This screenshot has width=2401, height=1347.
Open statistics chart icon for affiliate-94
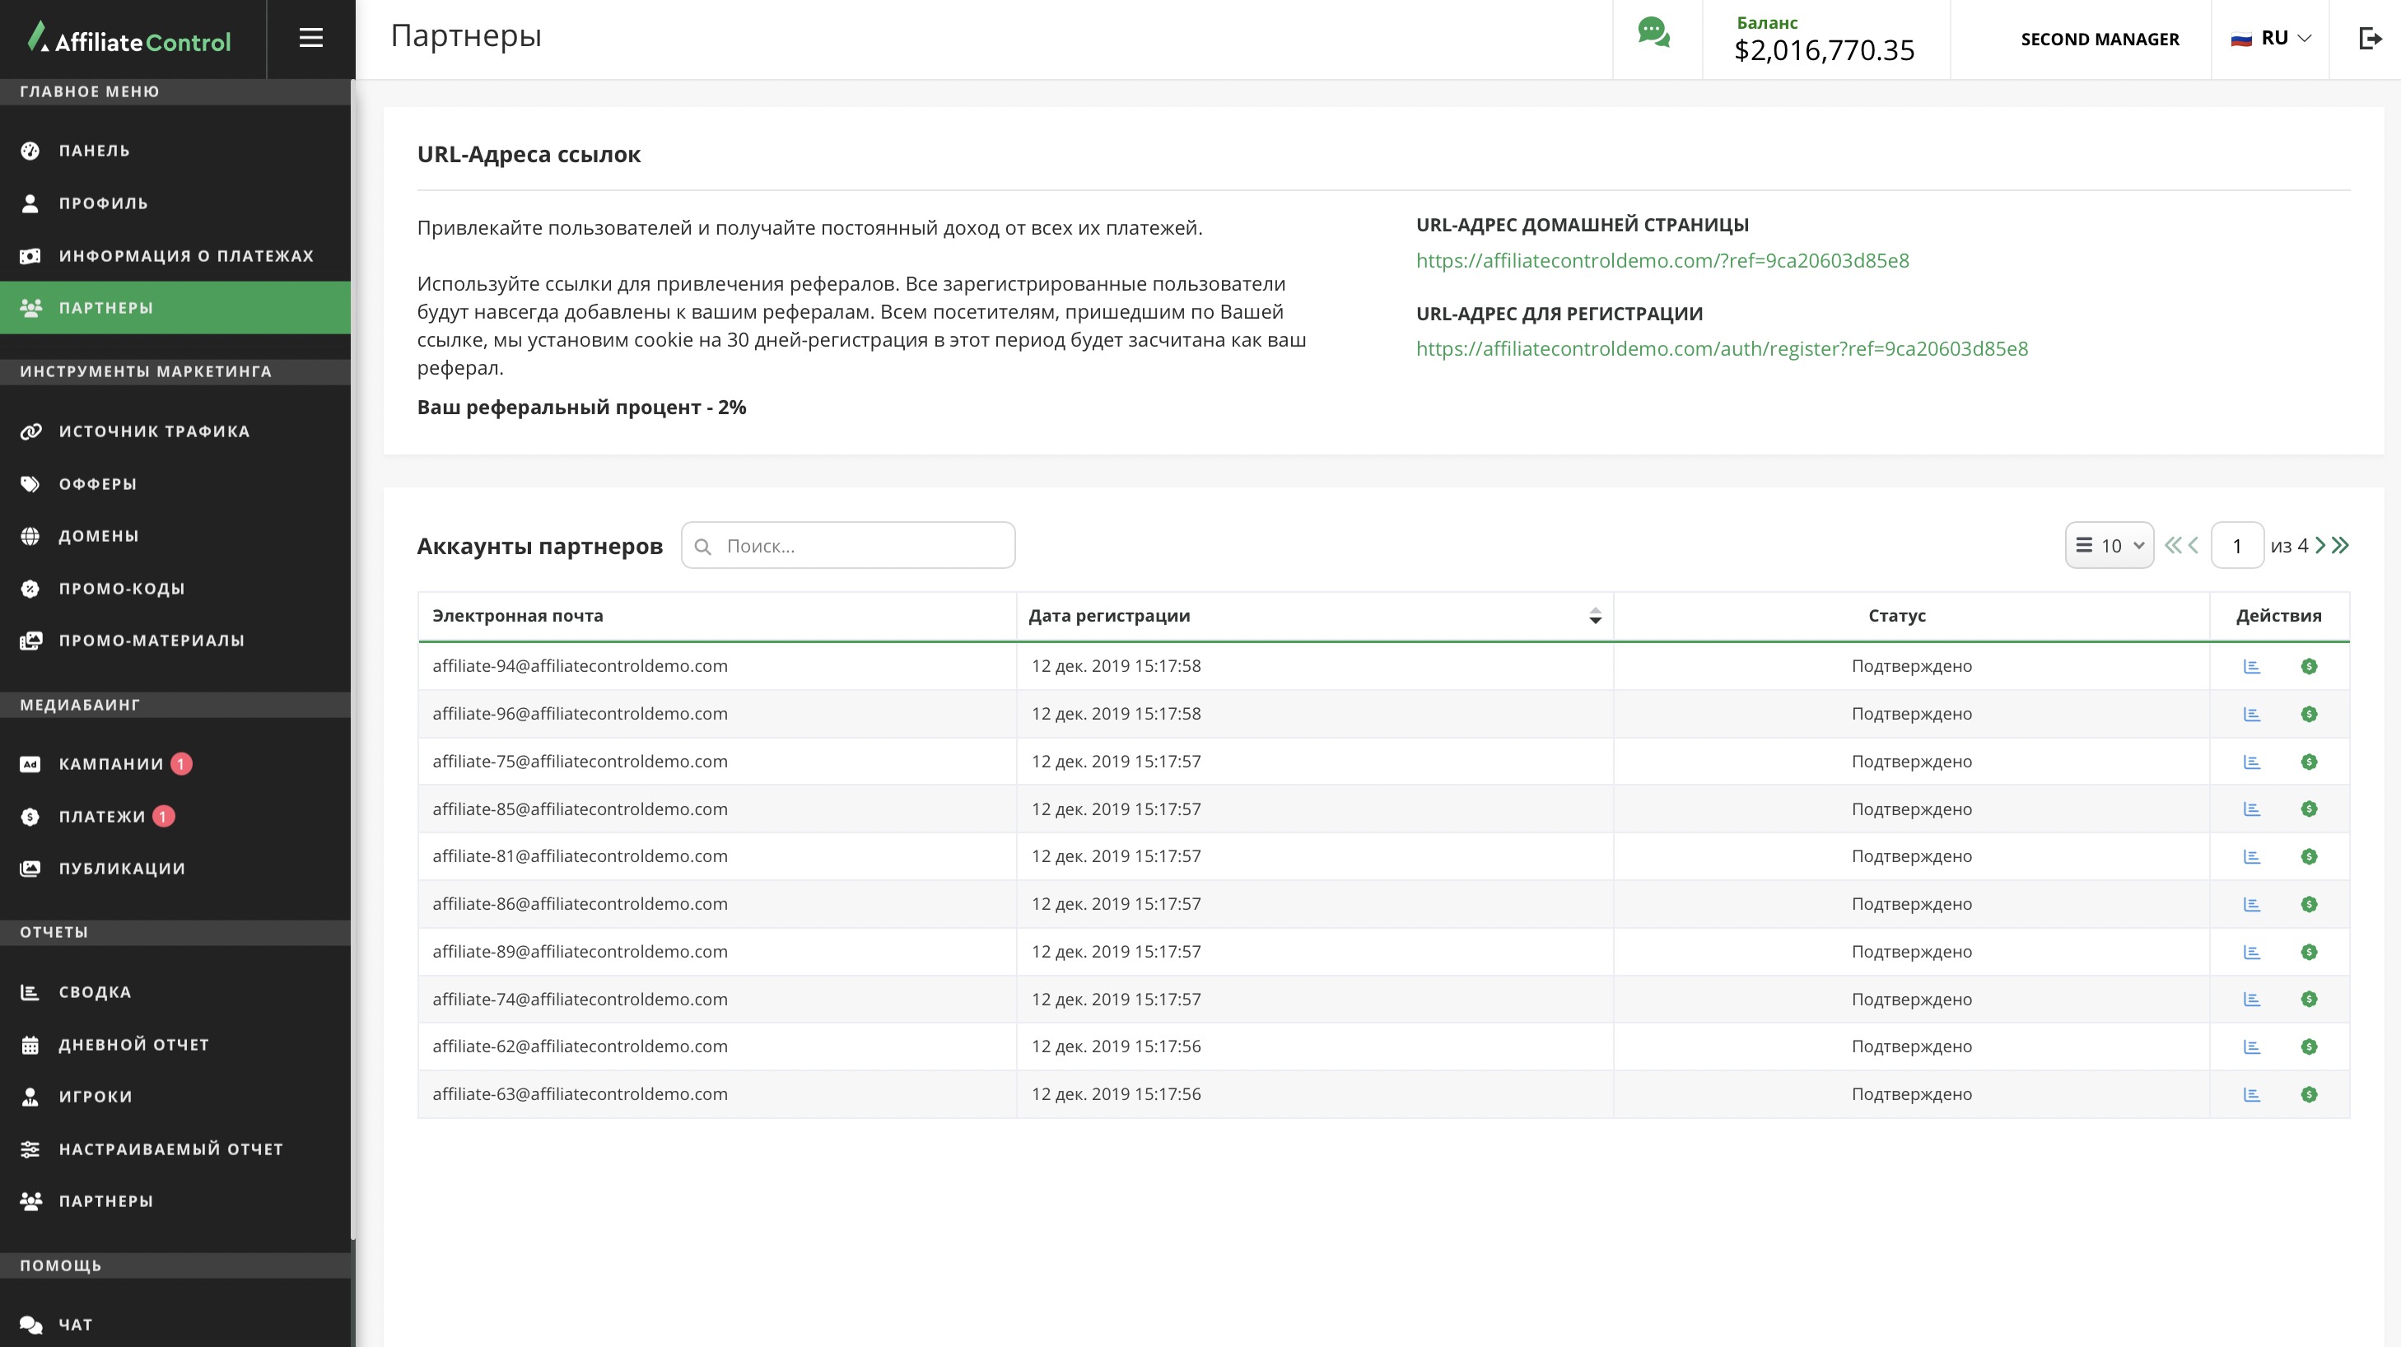click(2251, 667)
